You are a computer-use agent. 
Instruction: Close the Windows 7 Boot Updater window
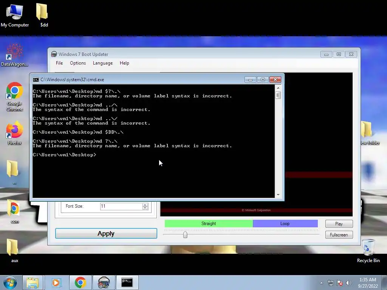351,54
